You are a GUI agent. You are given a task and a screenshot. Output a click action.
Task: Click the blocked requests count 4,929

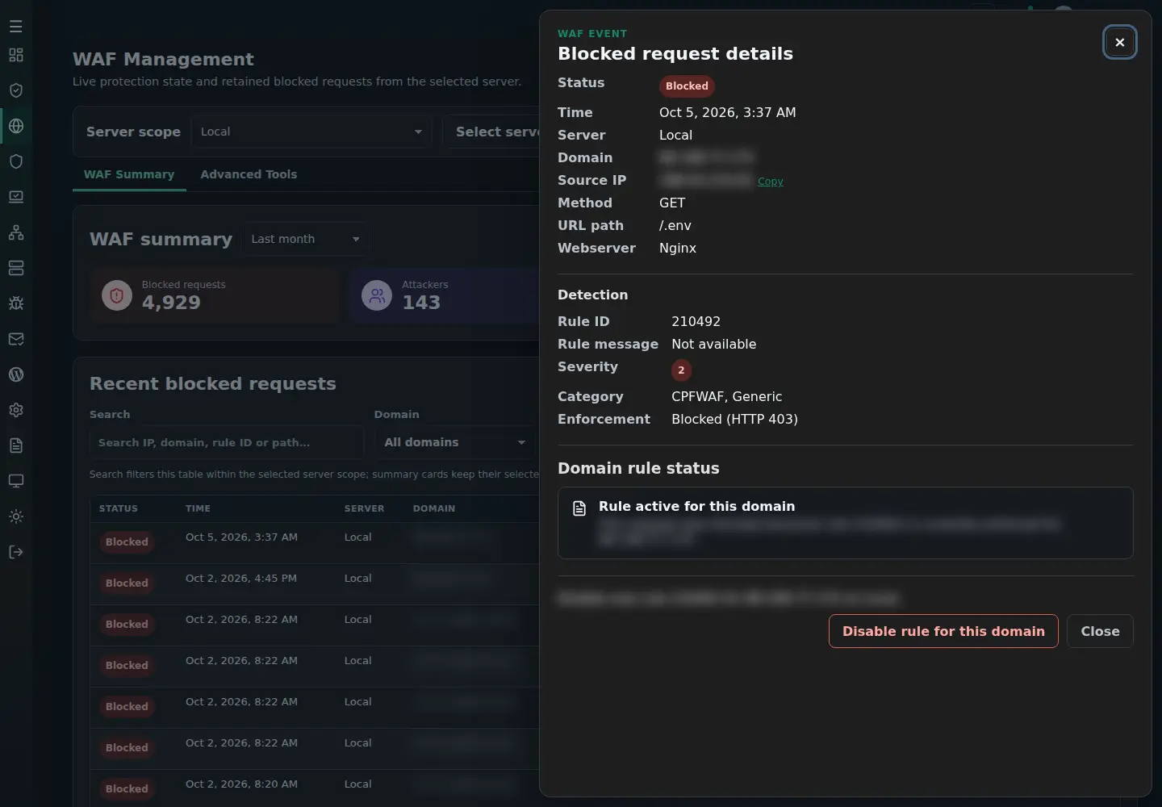(171, 303)
